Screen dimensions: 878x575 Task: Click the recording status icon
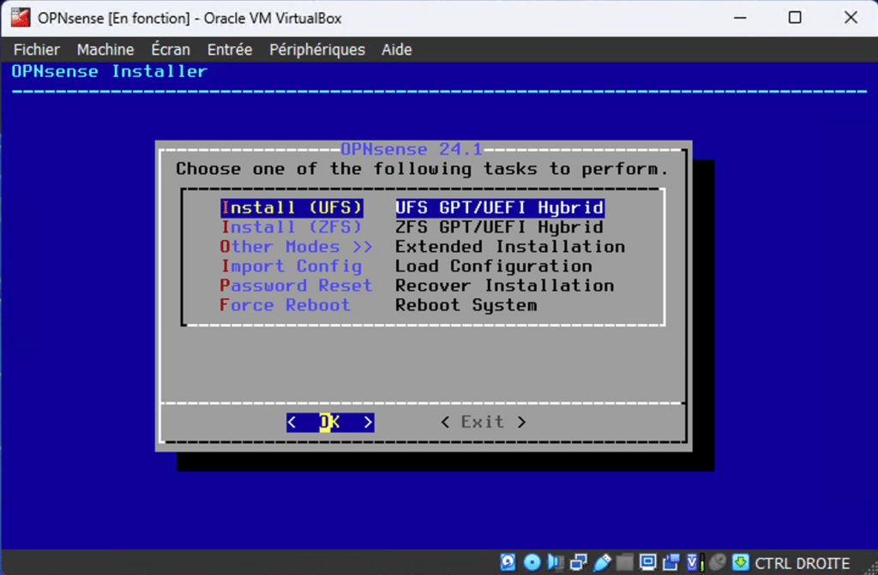(671, 562)
